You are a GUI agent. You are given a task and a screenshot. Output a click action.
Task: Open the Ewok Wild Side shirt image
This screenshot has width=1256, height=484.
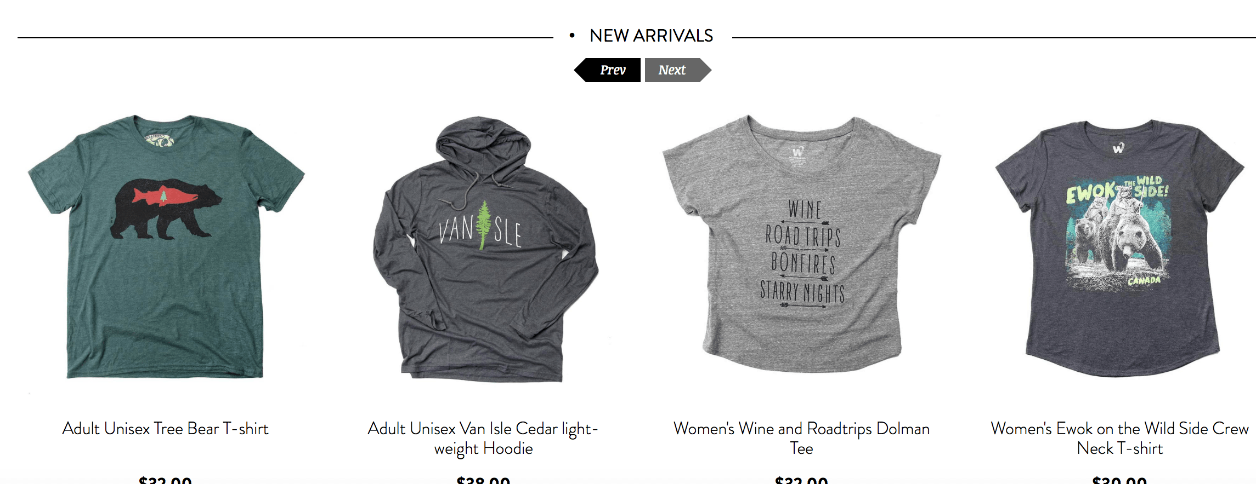pyautogui.click(x=1120, y=249)
